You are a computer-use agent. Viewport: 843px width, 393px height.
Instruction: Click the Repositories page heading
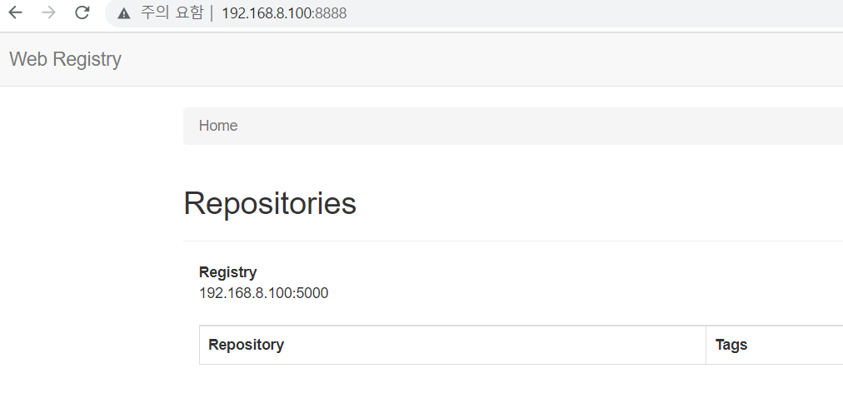tap(270, 203)
